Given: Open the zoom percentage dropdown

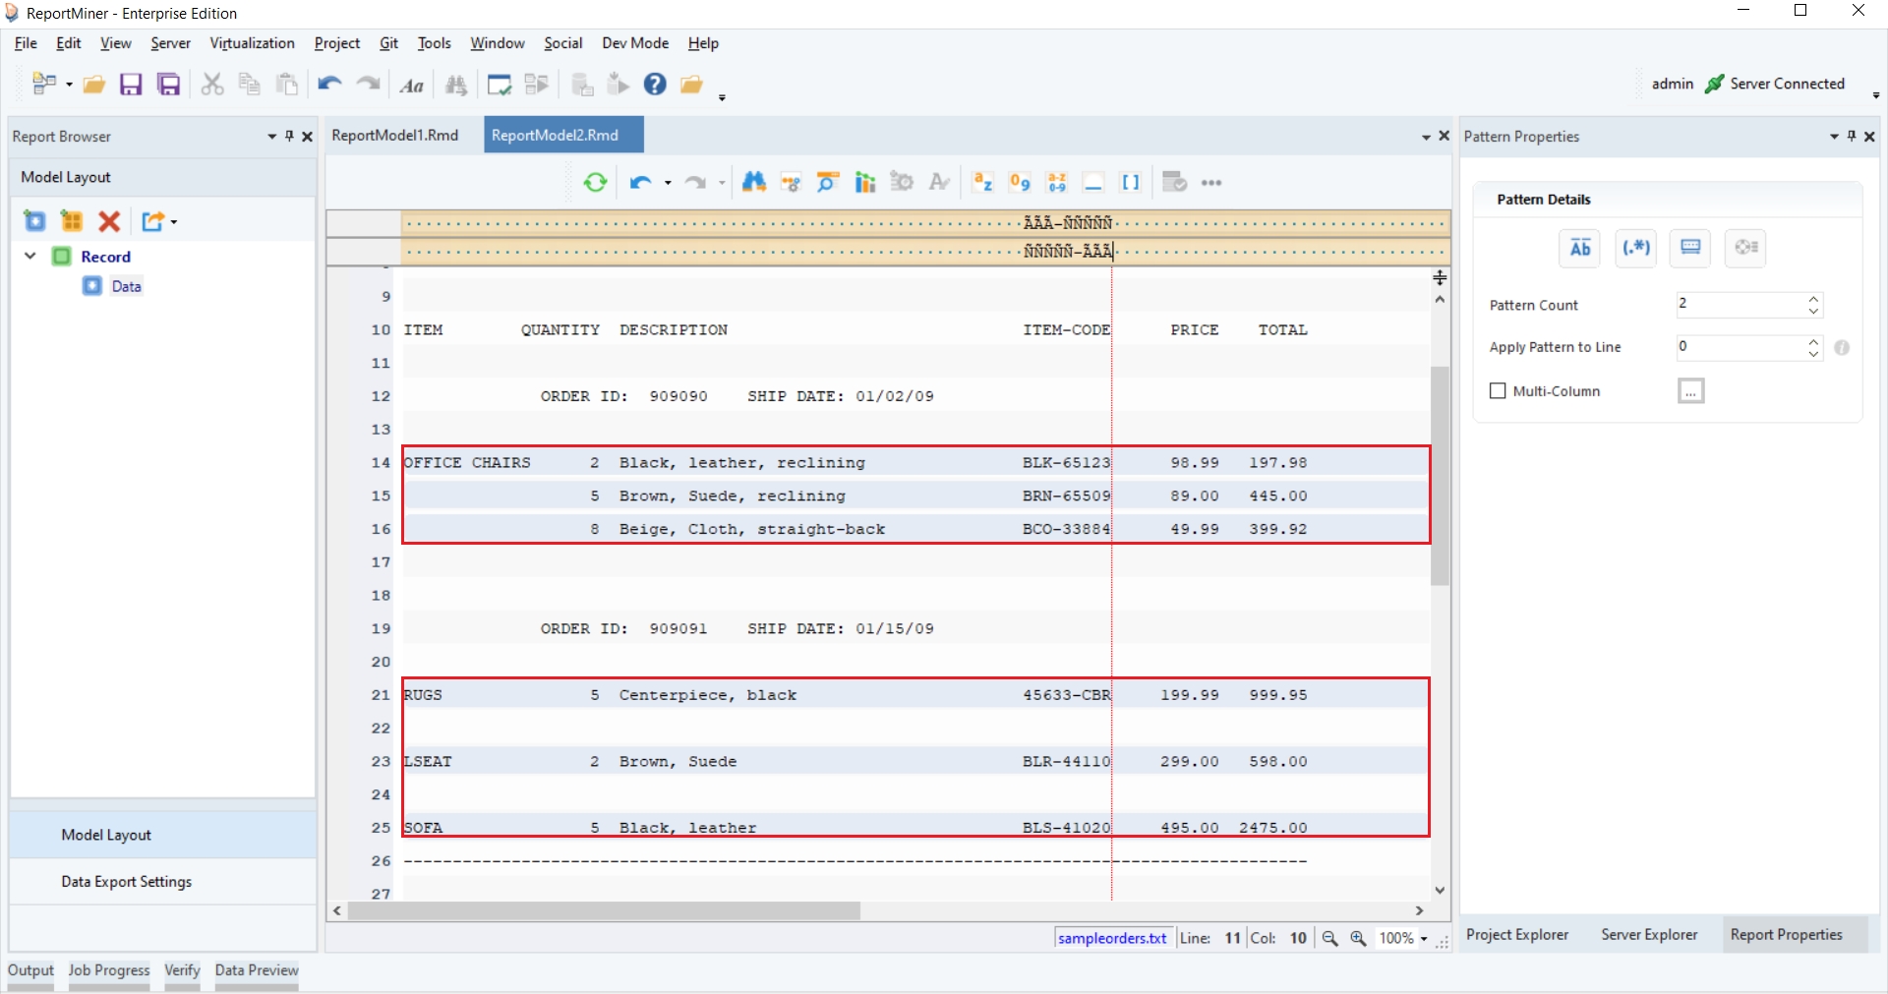Looking at the screenshot, I should (x=1424, y=939).
